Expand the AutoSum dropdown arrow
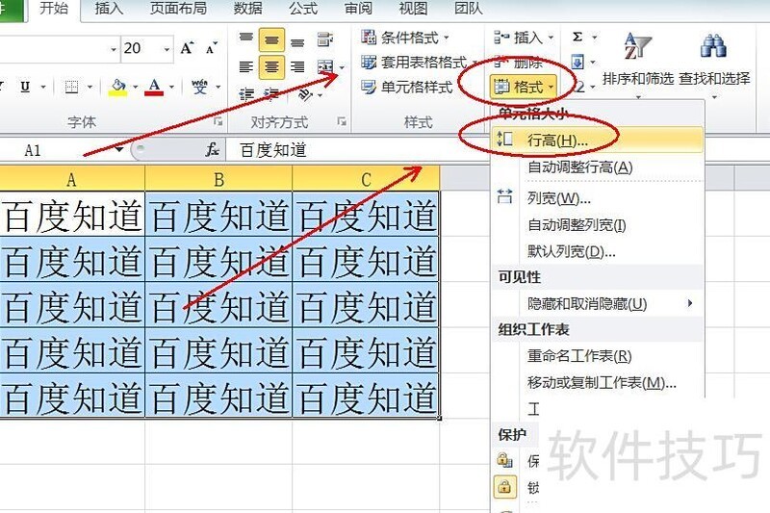This screenshot has width=770, height=513. [x=594, y=37]
